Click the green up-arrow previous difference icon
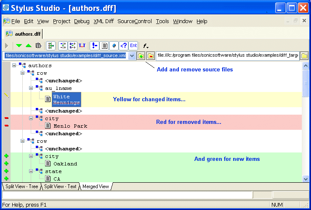The image size is (311, 210). click(28, 45)
